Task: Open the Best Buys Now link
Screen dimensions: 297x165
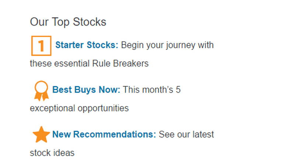Action: pyautogui.click(x=86, y=90)
